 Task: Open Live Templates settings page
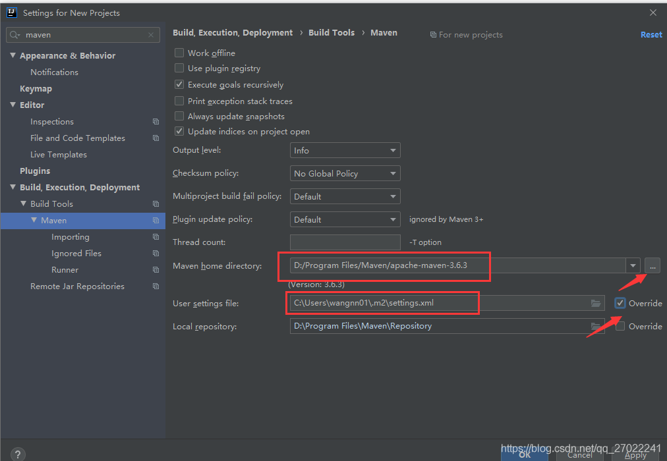(58, 155)
